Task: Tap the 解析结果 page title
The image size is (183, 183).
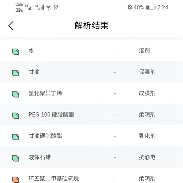Action: click(91, 25)
